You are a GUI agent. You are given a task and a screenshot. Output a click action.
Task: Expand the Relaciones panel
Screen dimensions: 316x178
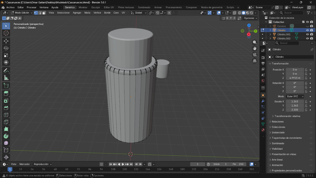(278, 122)
